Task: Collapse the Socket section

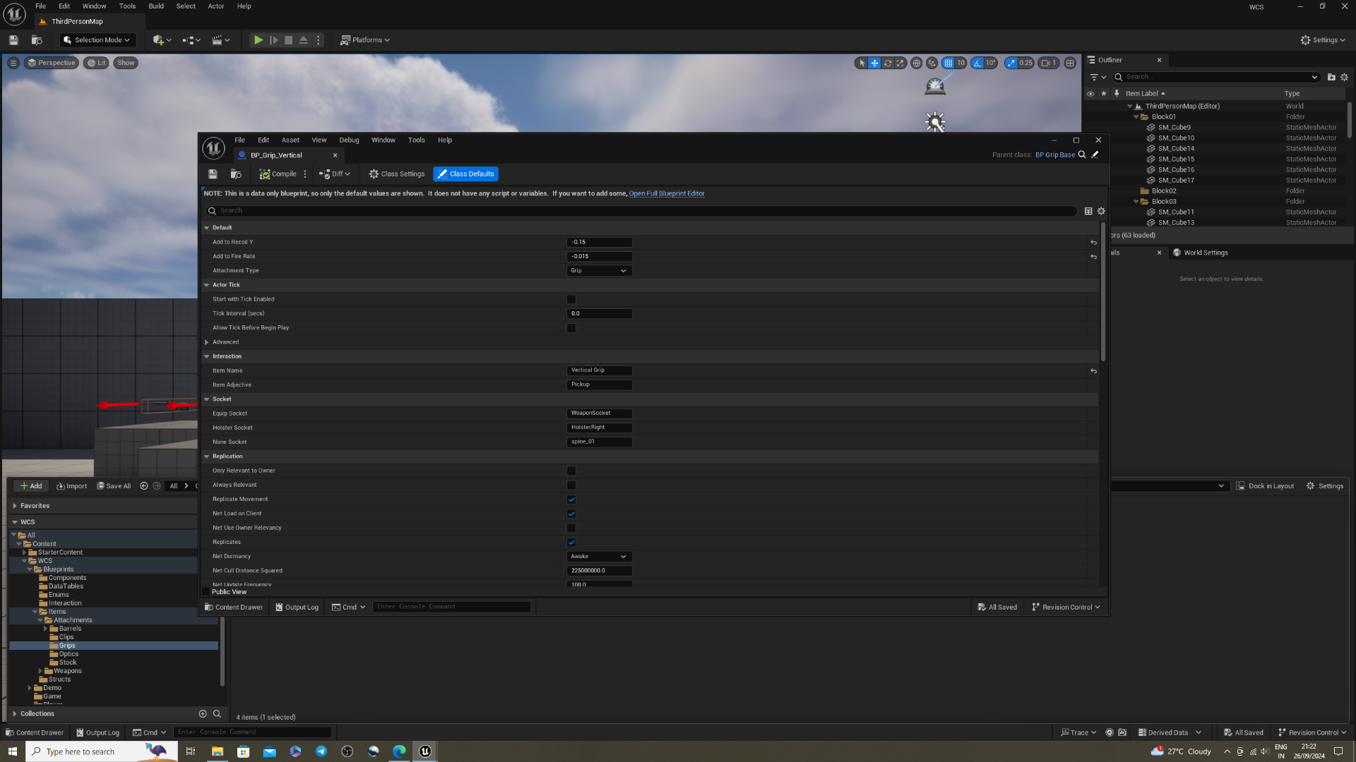Action: pyautogui.click(x=207, y=399)
